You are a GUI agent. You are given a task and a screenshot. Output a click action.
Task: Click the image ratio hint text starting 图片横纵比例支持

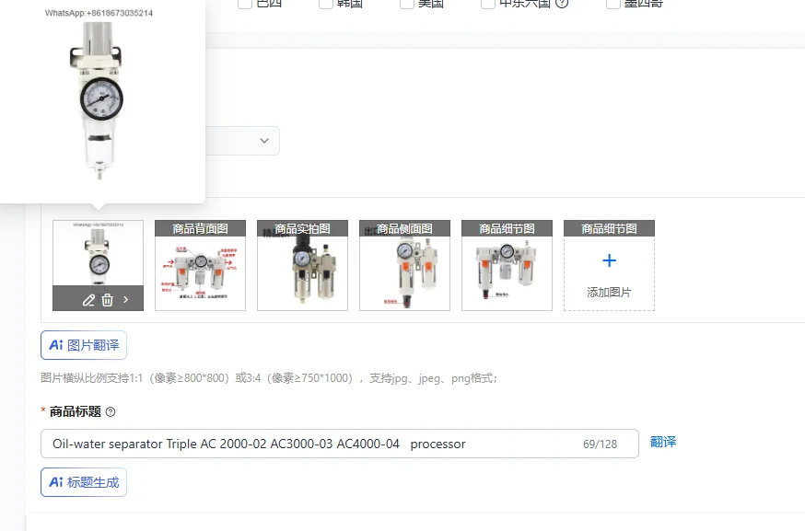269,378
